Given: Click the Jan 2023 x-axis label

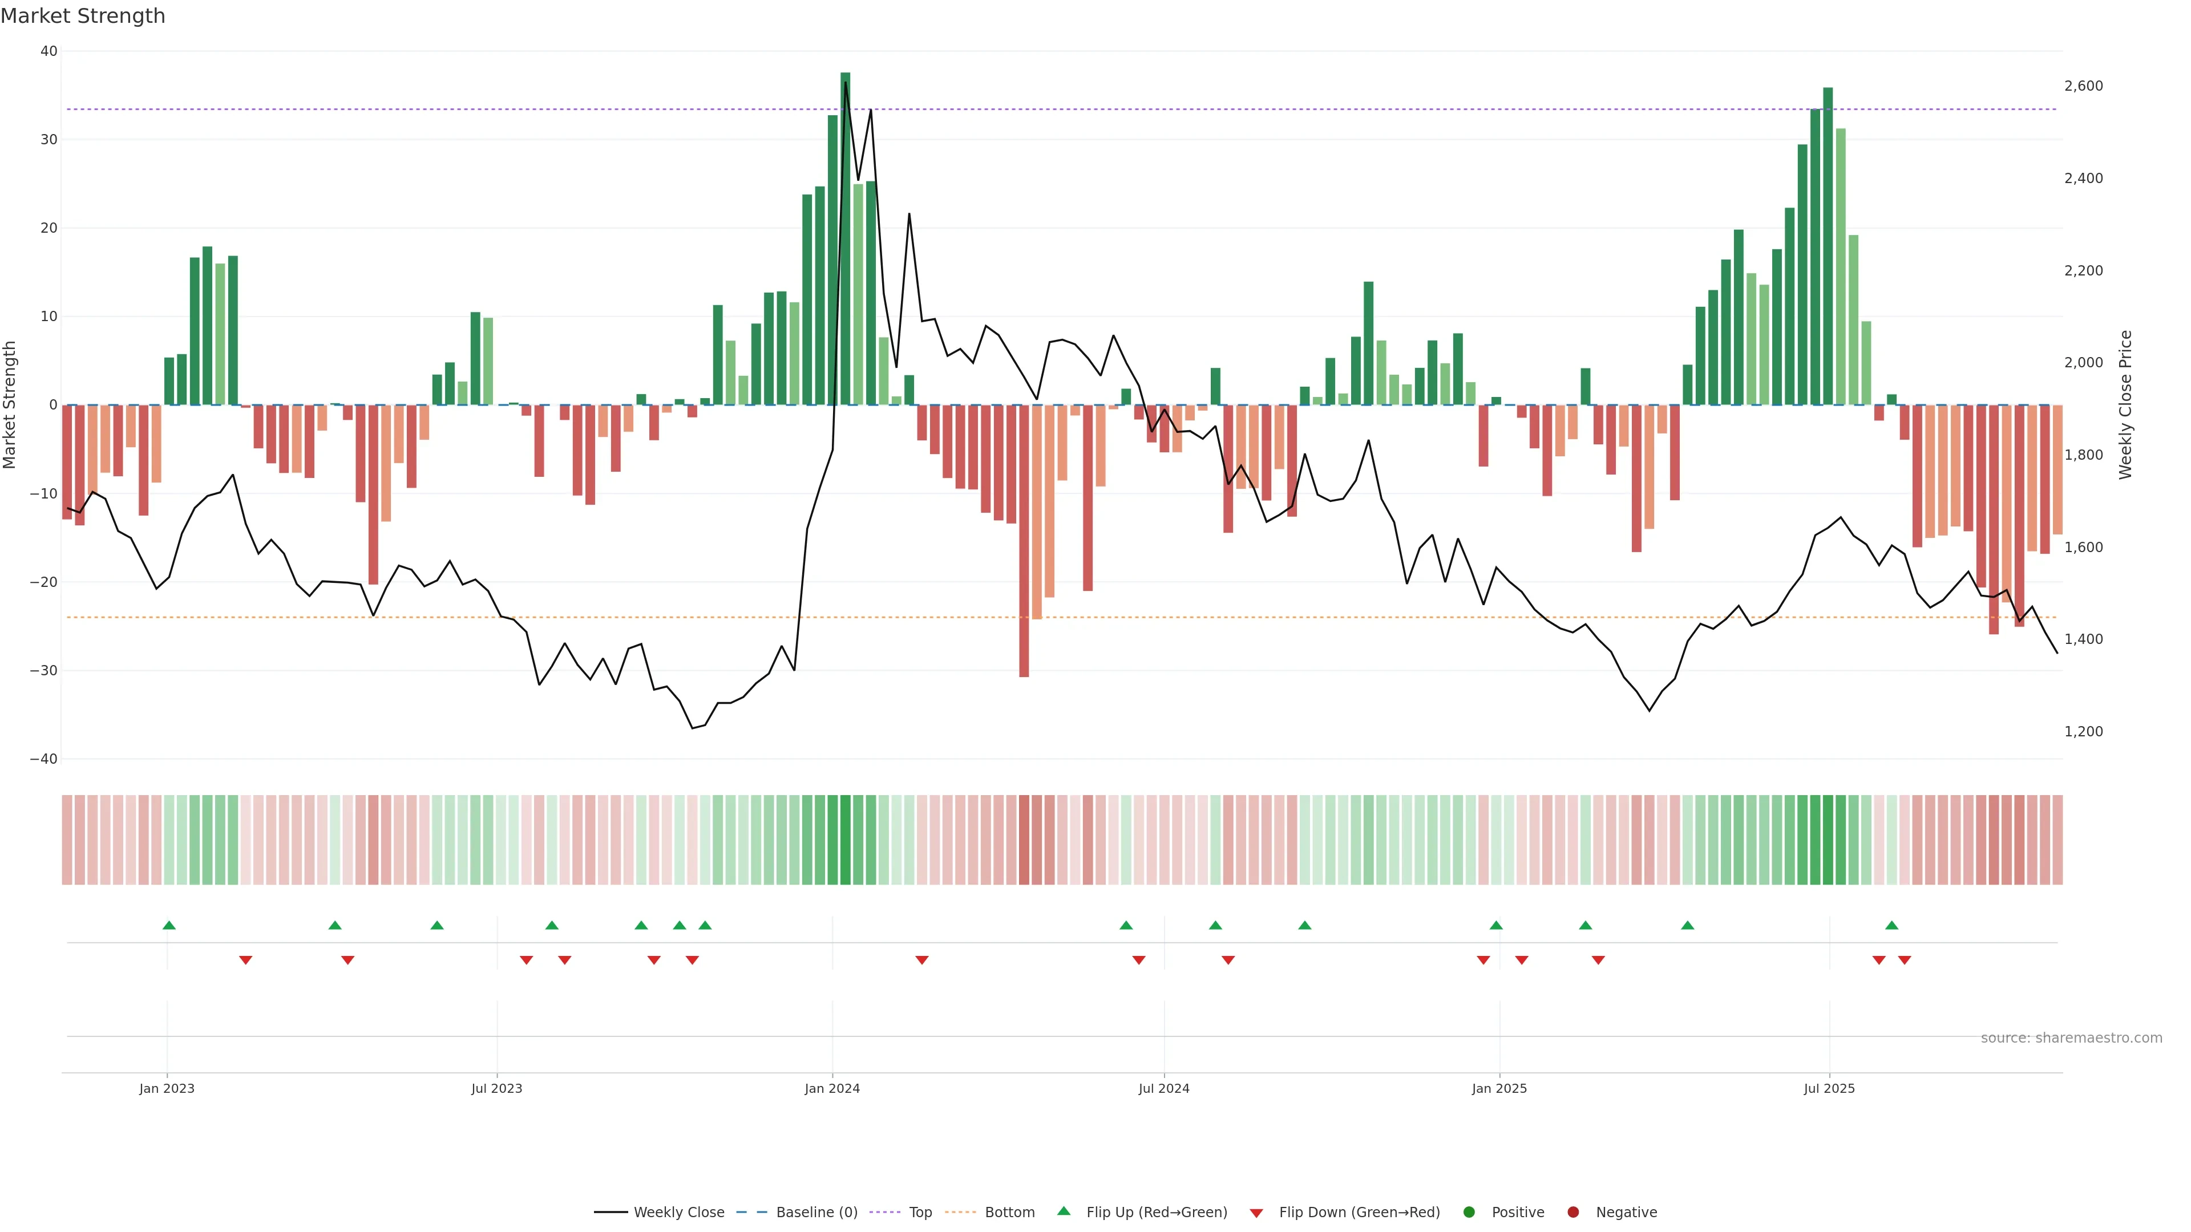Looking at the screenshot, I should (167, 1088).
